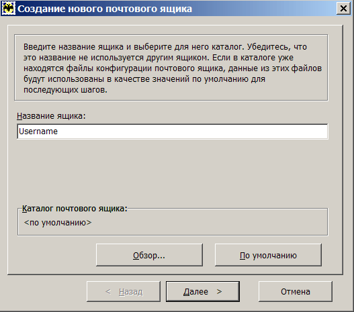Screen dimensions: 354x312
Task: Cancel the wizard with 'Отмена' button
Action: (x=296, y=291)
